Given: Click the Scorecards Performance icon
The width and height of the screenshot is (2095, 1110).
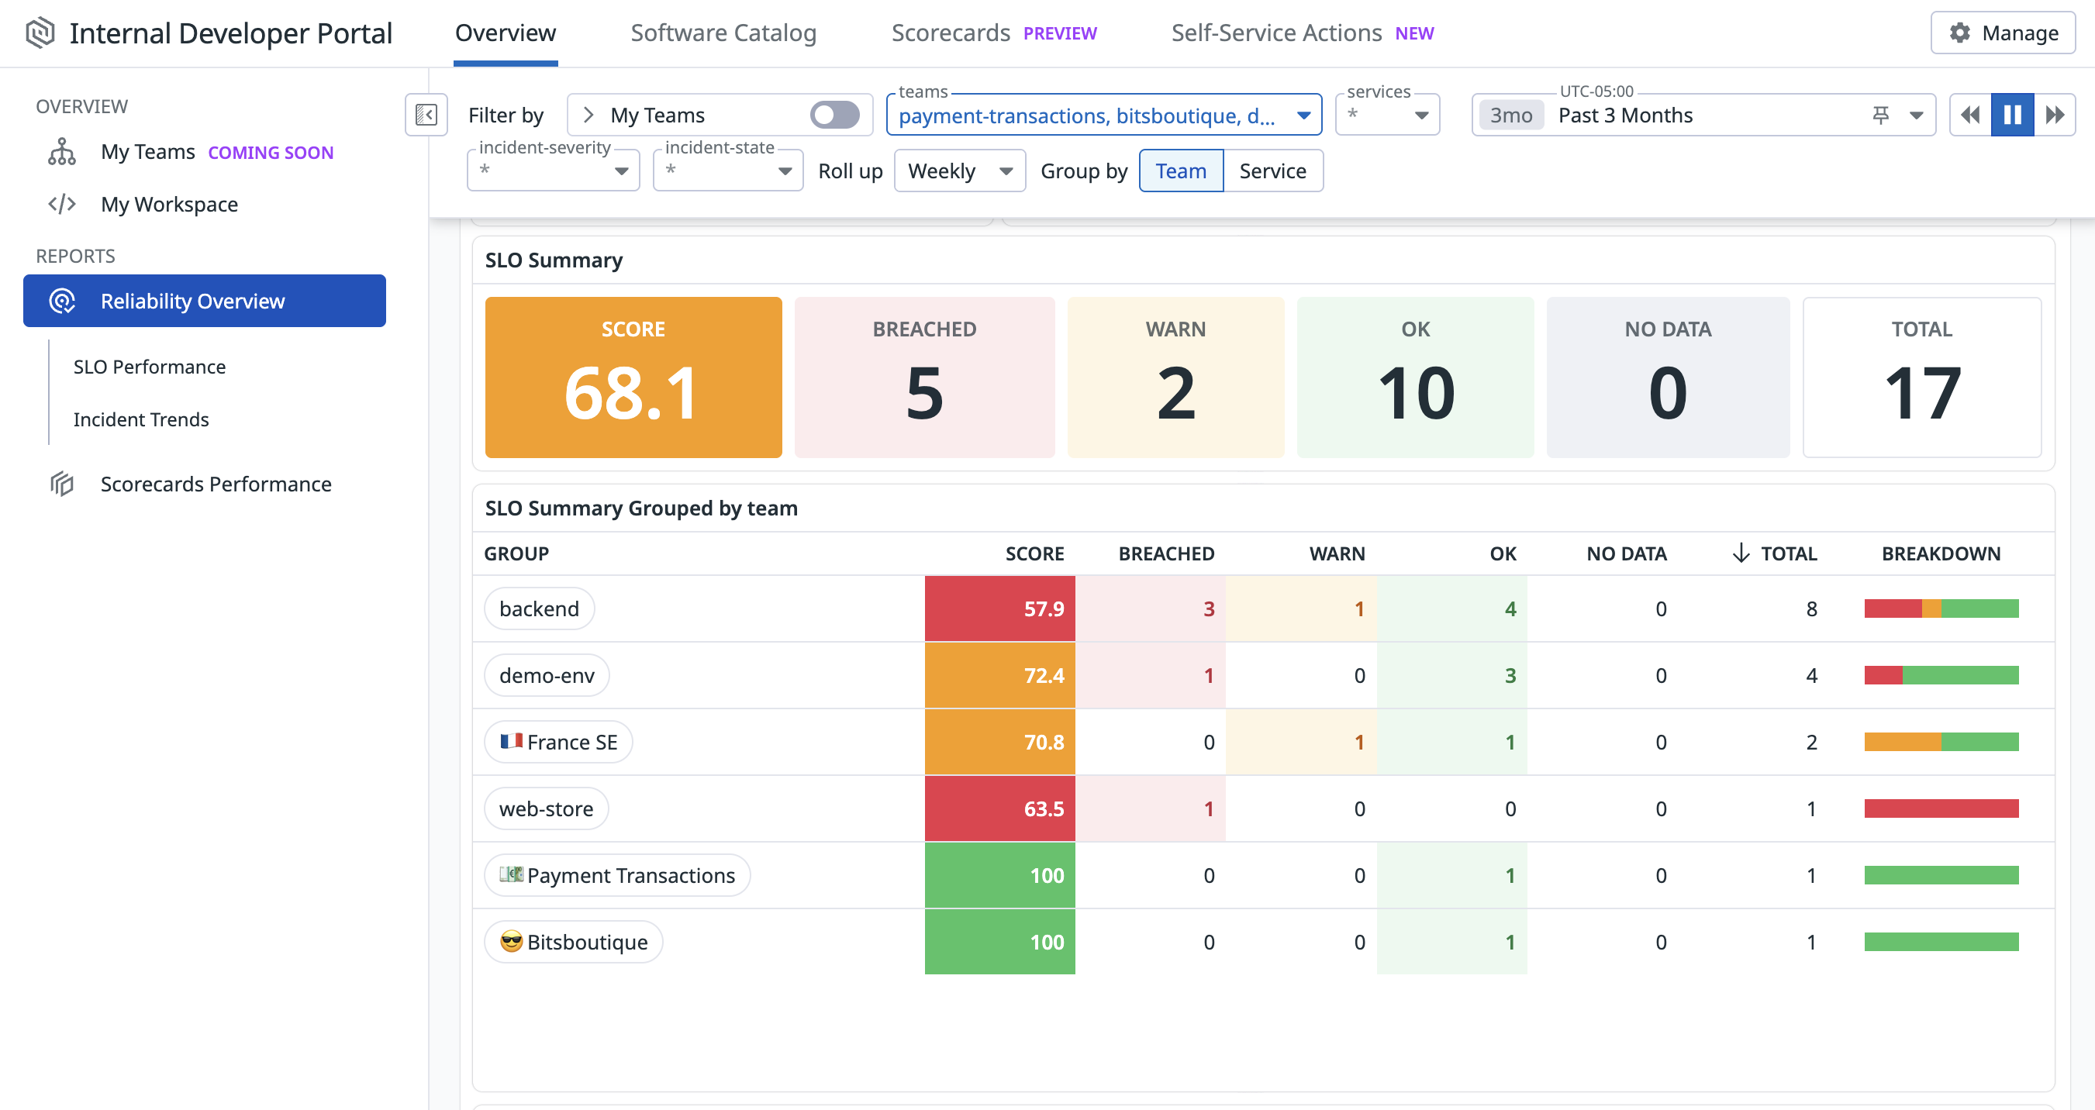Looking at the screenshot, I should [62, 484].
